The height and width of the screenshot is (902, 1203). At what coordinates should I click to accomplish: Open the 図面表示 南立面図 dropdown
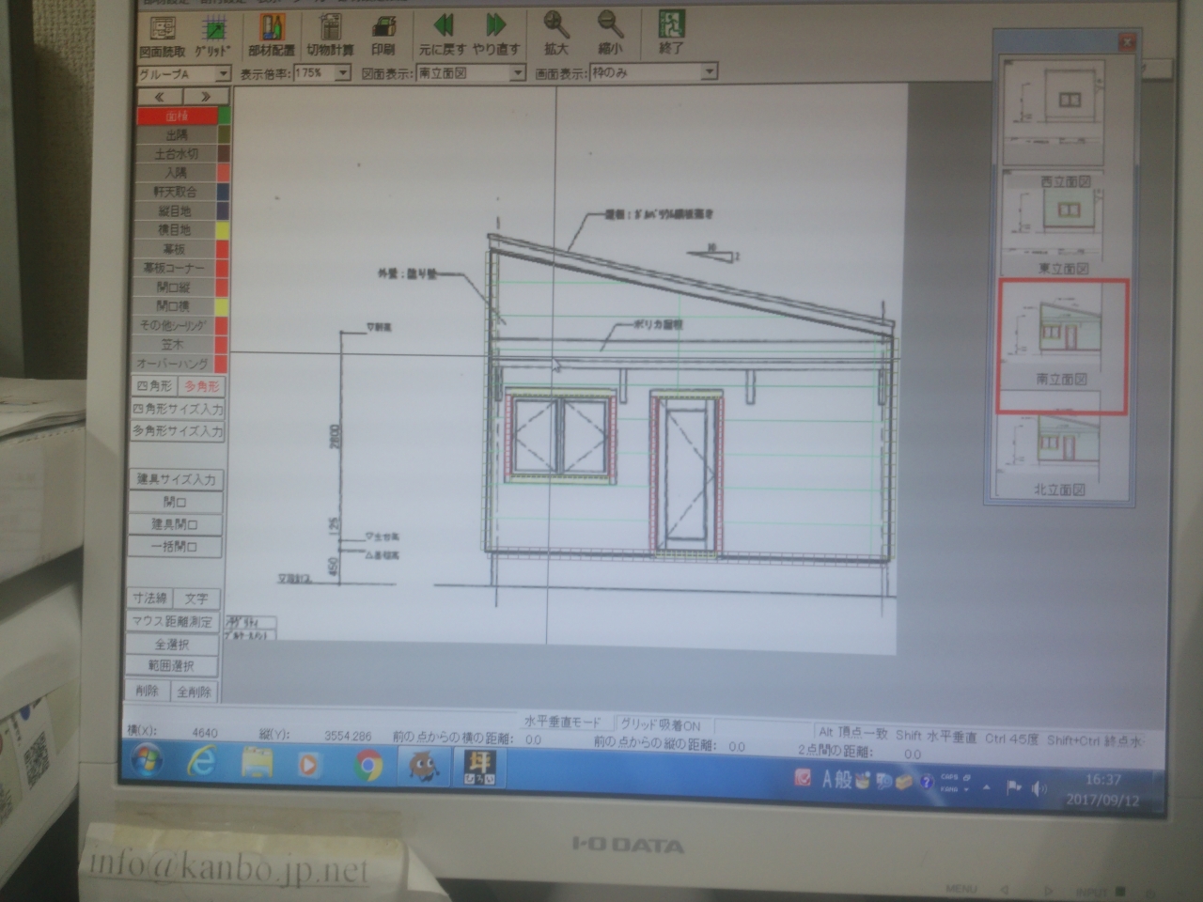pyautogui.click(x=470, y=73)
